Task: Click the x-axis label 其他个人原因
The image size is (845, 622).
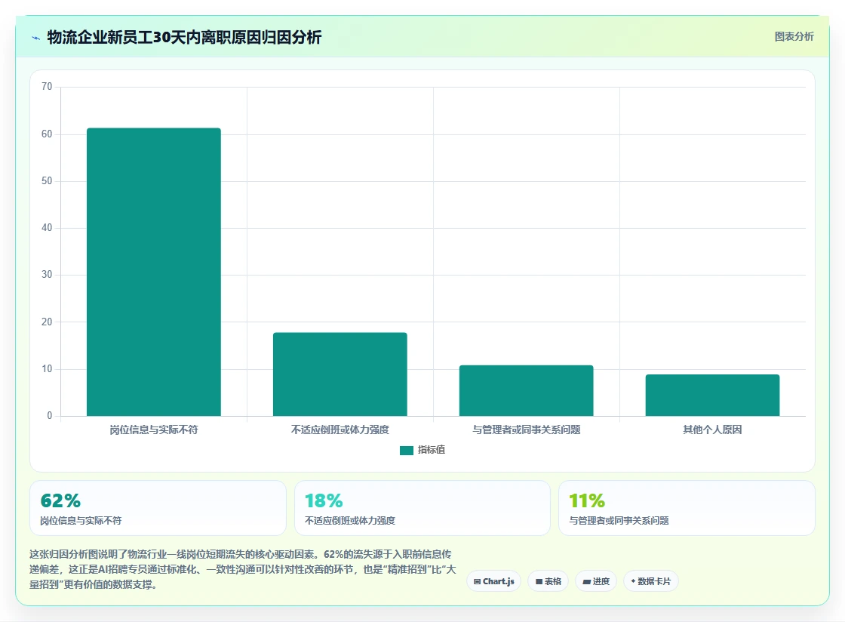Action: [712, 430]
